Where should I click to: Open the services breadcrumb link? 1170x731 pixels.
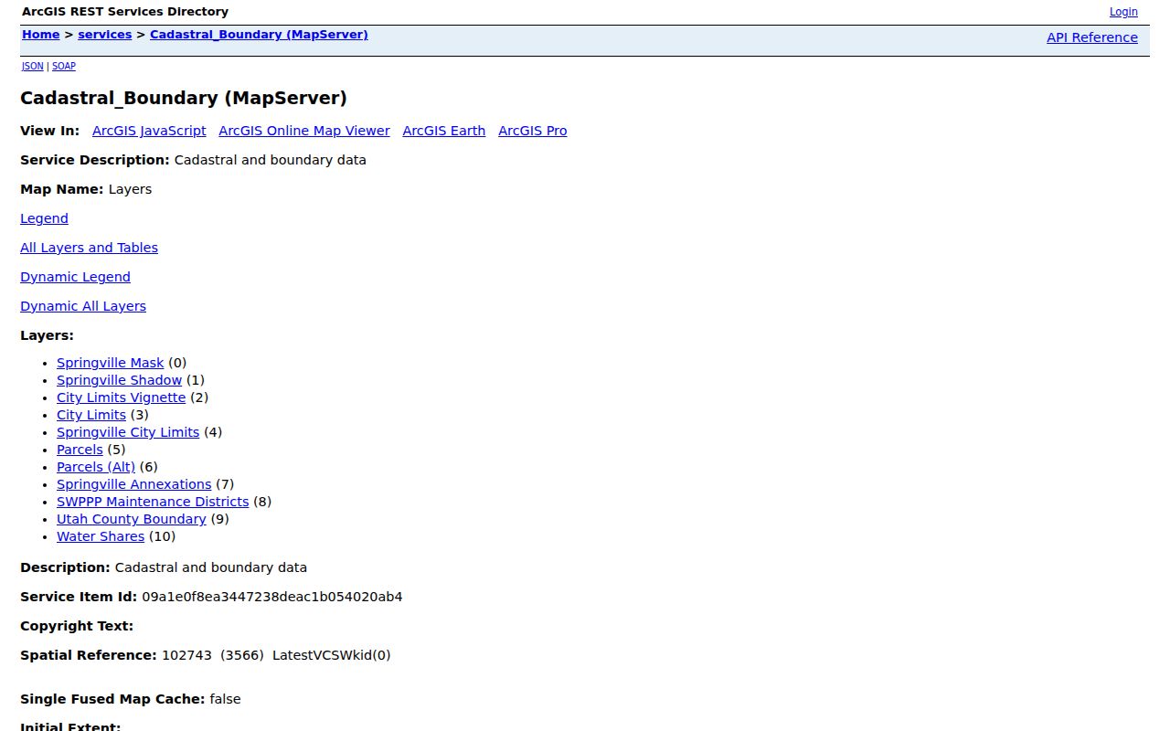pyautogui.click(x=104, y=35)
